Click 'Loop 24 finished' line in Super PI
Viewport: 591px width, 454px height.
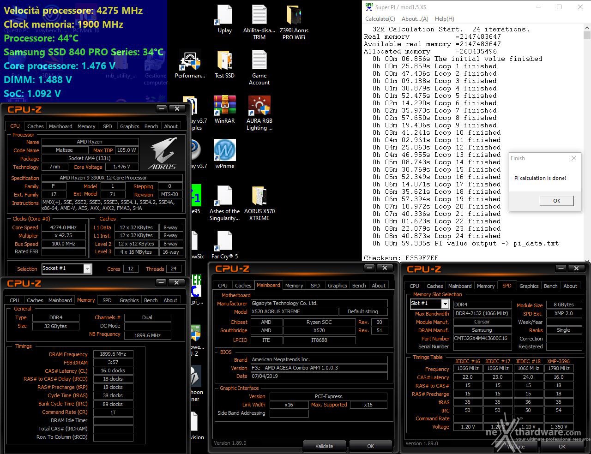tap(437, 236)
